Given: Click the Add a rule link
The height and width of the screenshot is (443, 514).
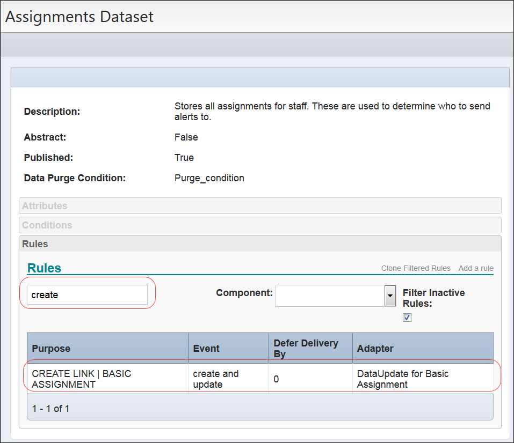Looking at the screenshot, I should pos(475,268).
